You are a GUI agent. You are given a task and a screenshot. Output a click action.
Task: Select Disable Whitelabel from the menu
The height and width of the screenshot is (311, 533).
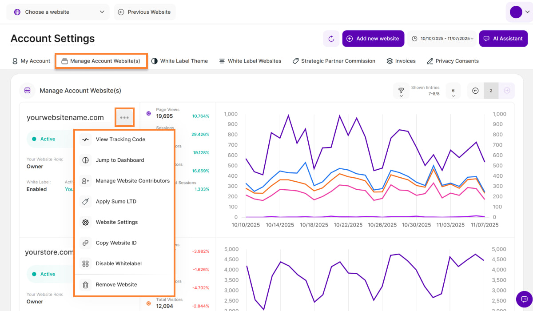[119, 263]
